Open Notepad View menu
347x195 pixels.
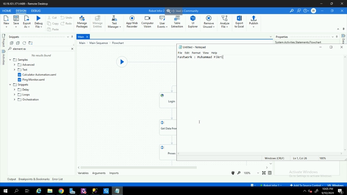coord(206,53)
